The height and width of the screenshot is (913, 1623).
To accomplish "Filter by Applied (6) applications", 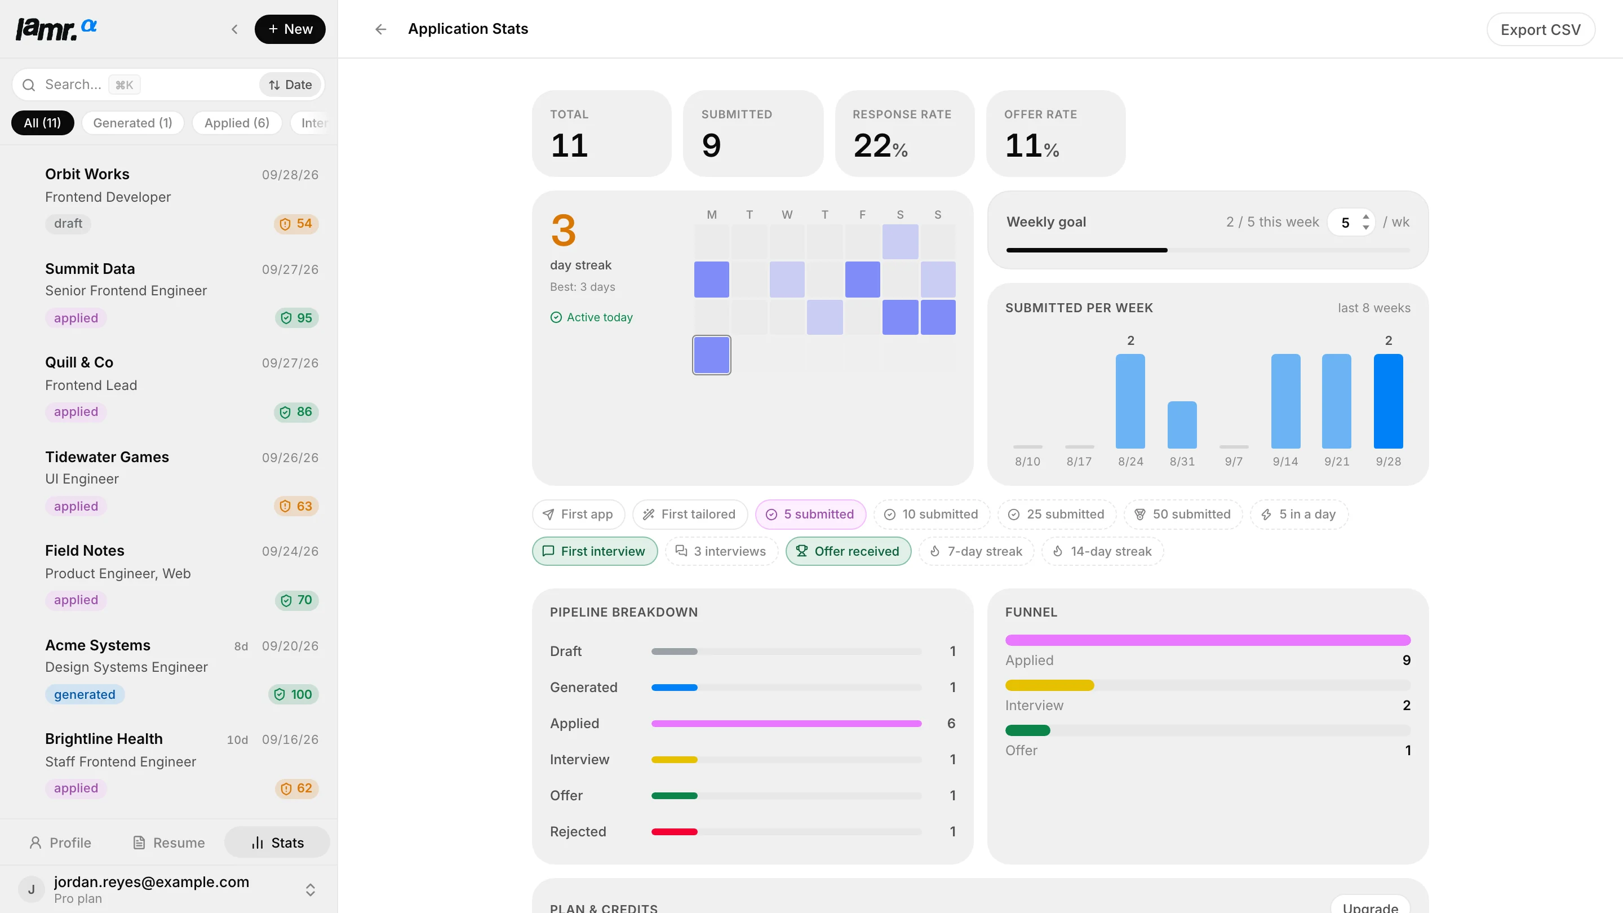I will [237, 123].
